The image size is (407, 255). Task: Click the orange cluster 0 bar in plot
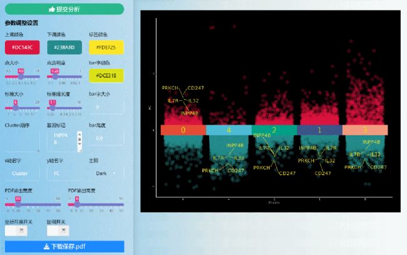tap(183, 130)
